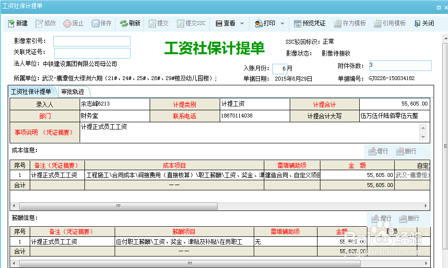The width and height of the screenshot is (448, 268).
Task: Click the 影像状态 value 影像待接收
Action: point(336,53)
